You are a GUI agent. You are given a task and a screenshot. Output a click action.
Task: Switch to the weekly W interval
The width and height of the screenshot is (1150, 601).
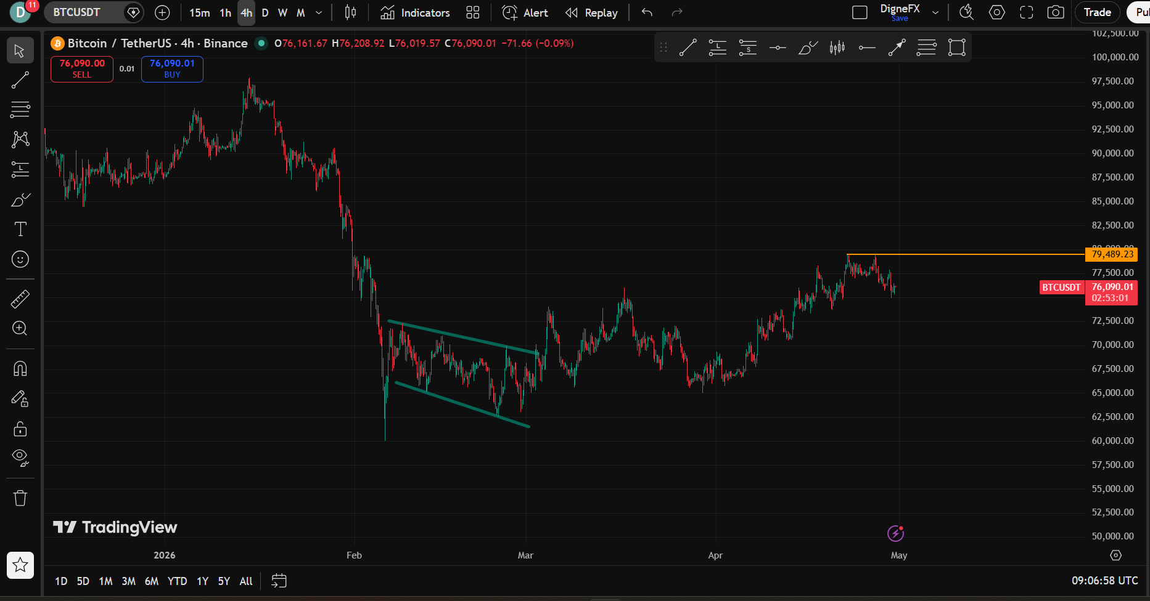coord(282,13)
